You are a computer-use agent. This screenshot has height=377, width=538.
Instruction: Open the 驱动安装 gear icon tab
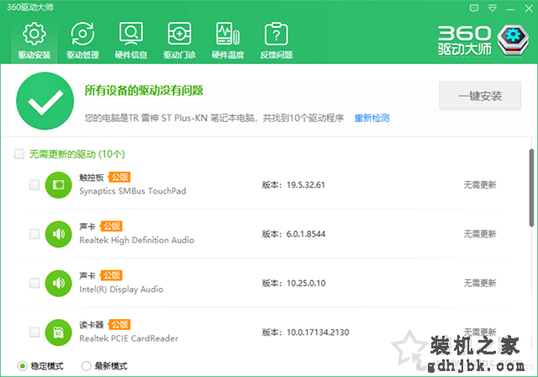34,40
